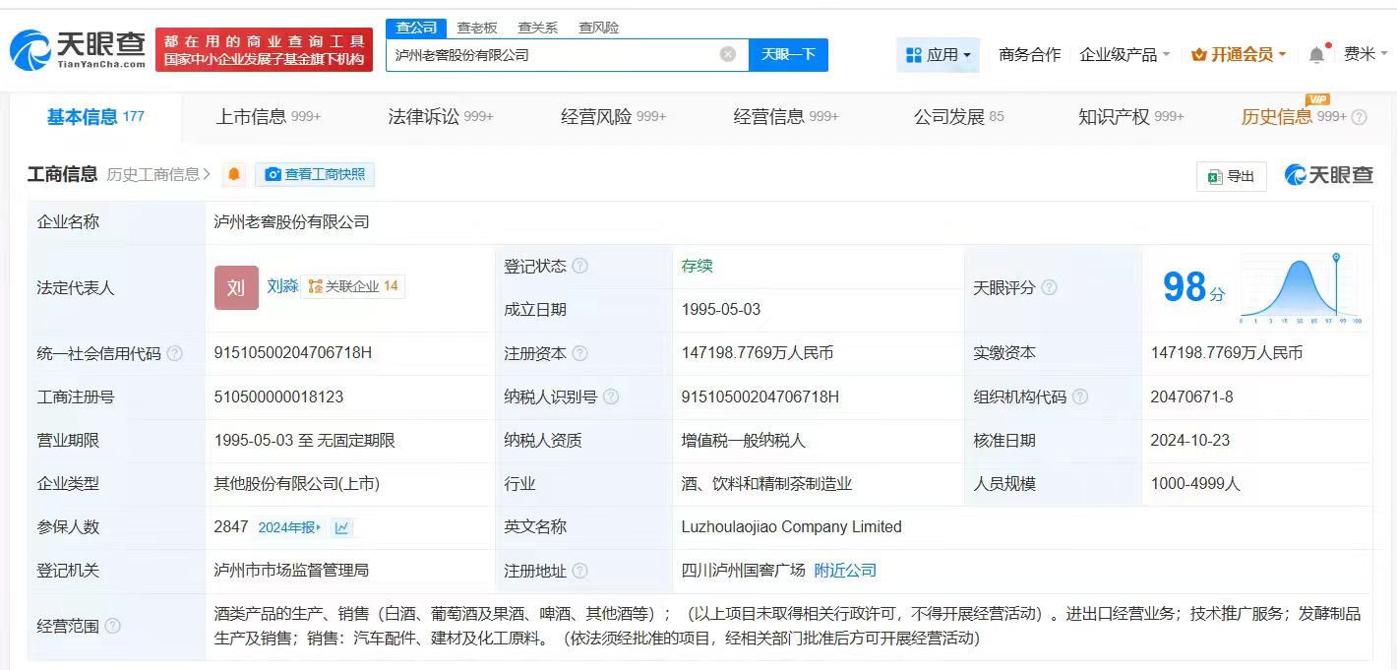Click 查看工商快照 button
Viewport: 1397px width, 670px height.
pyautogui.click(x=315, y=174)
